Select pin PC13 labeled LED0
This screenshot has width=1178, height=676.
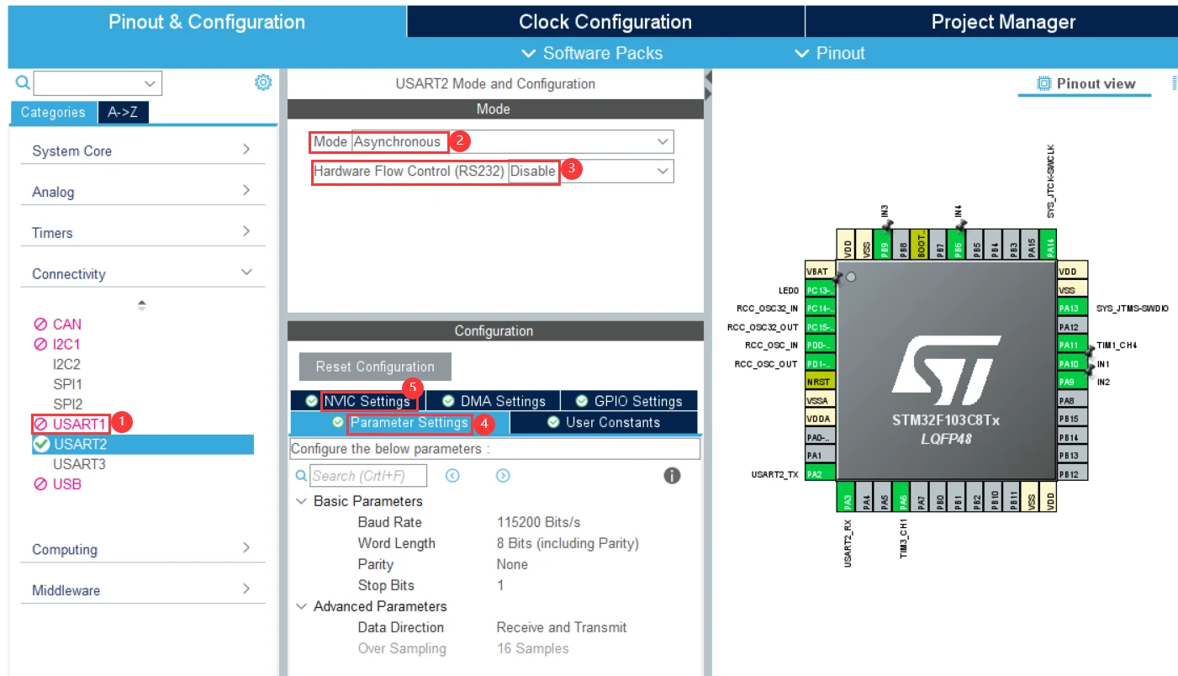click(x=820, y=290)
